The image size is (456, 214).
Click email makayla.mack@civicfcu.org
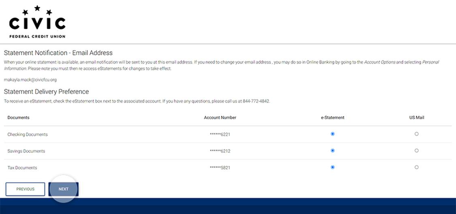pyautogui.click(x=30, y=80)
